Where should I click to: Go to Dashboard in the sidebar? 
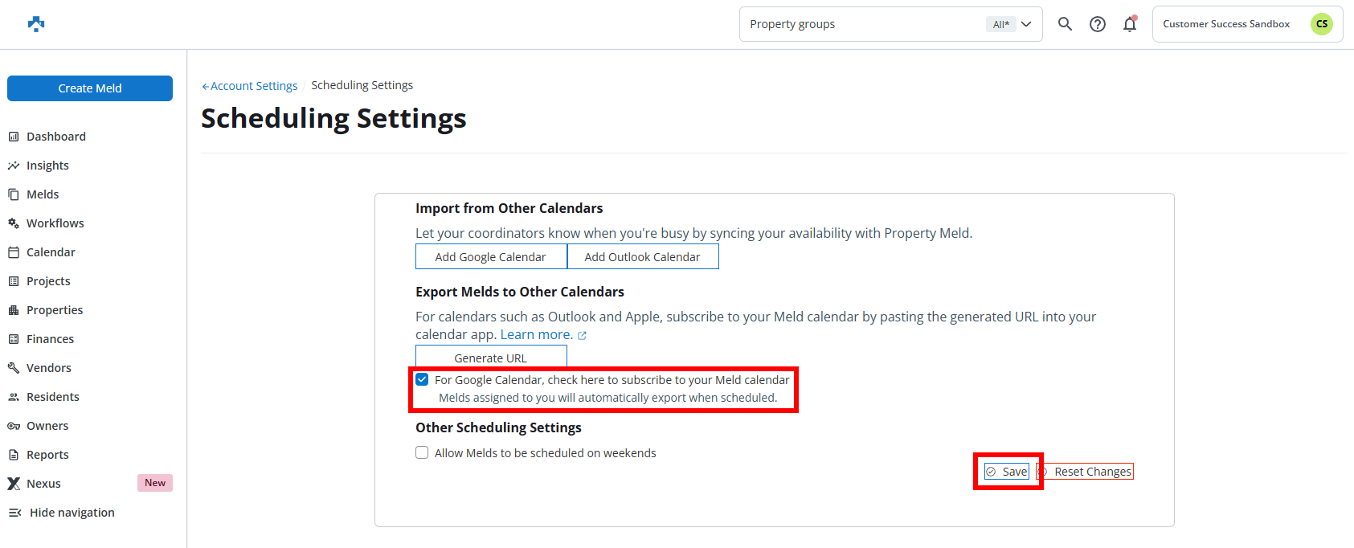(x=55, y=137)
